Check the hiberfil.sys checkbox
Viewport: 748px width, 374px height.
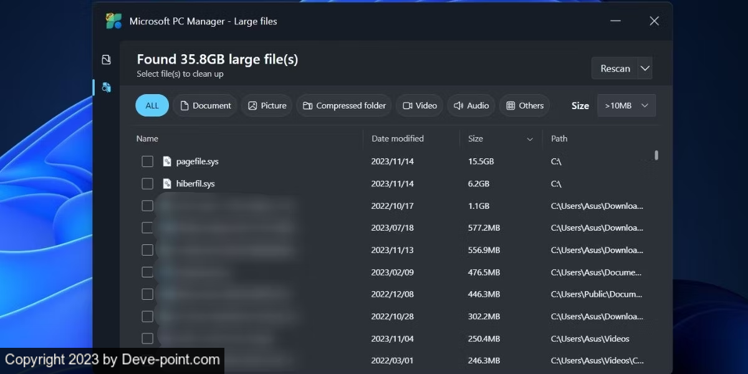[x=147, y=184]
